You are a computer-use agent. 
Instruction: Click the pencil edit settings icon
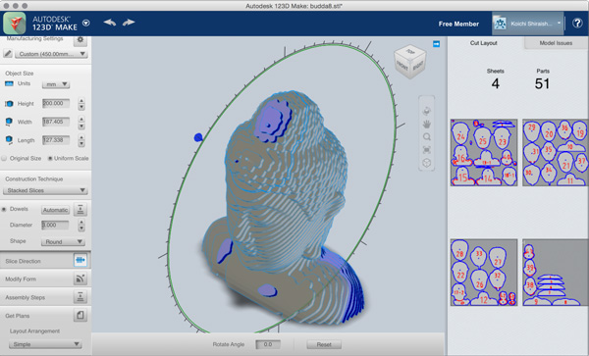[8, 54]
